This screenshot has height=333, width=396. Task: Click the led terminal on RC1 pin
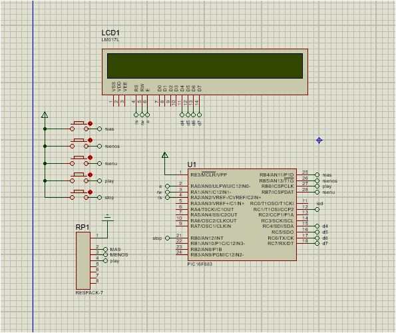[317, 209]
